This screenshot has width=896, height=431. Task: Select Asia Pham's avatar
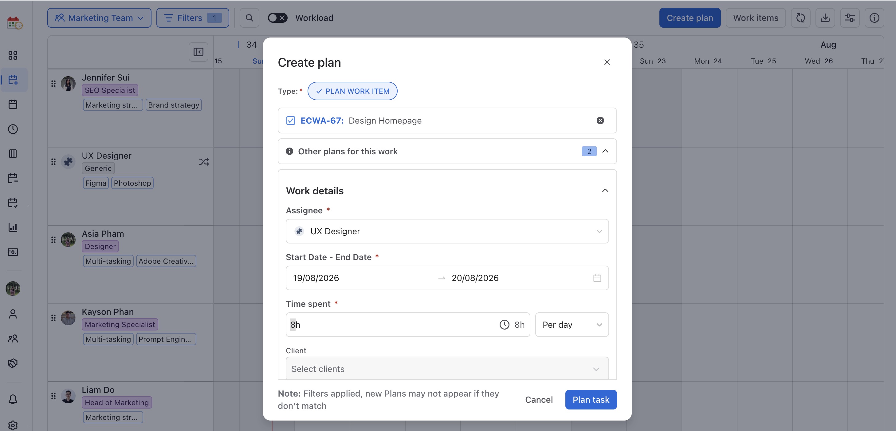tap(68, 240)
